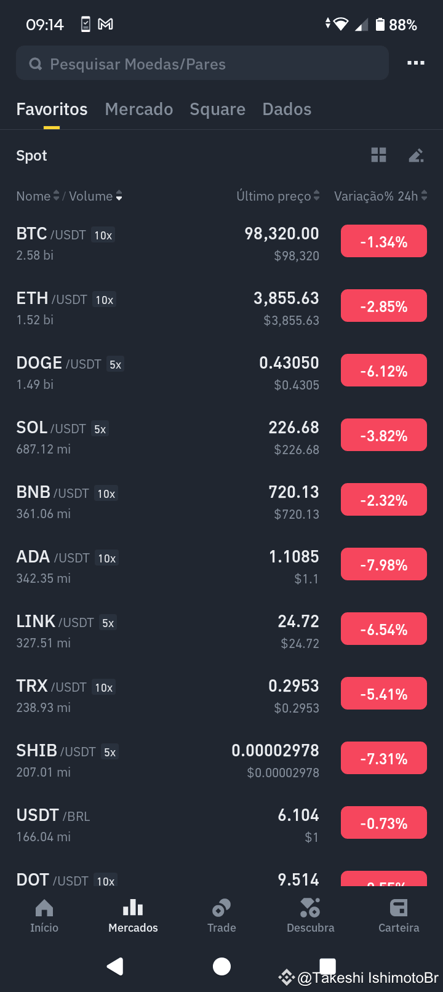Screen dimensions: 443x992
Task: Toggle ETH -2.85% variation display badge
Action: (x=384, y=306)
